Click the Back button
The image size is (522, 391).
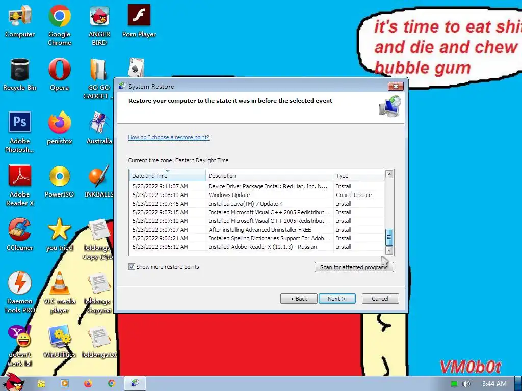click(299, 298)
